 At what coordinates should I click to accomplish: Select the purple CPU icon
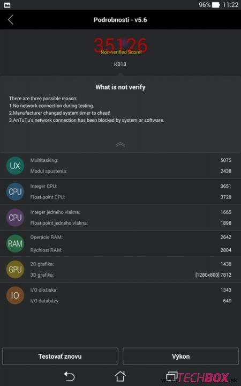click(x=15, y=218)
